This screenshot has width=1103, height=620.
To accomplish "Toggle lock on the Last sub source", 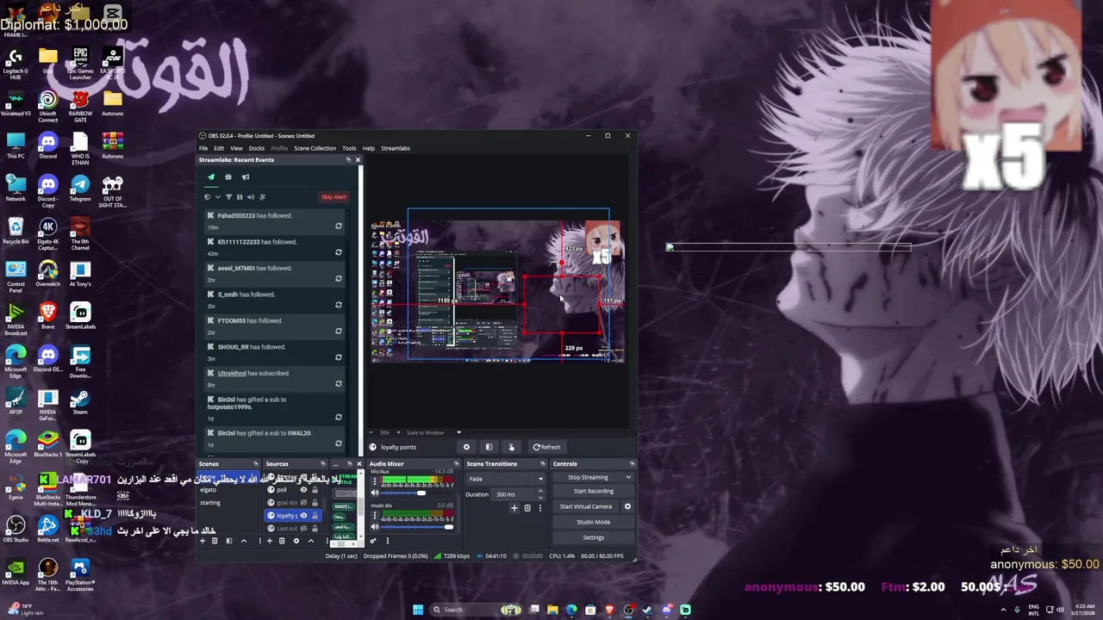I will 315,528.
